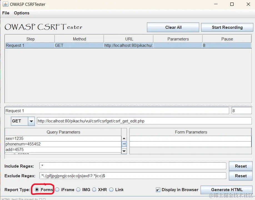
Task: Reset the Exclude Regex
Action: point(241,176)
